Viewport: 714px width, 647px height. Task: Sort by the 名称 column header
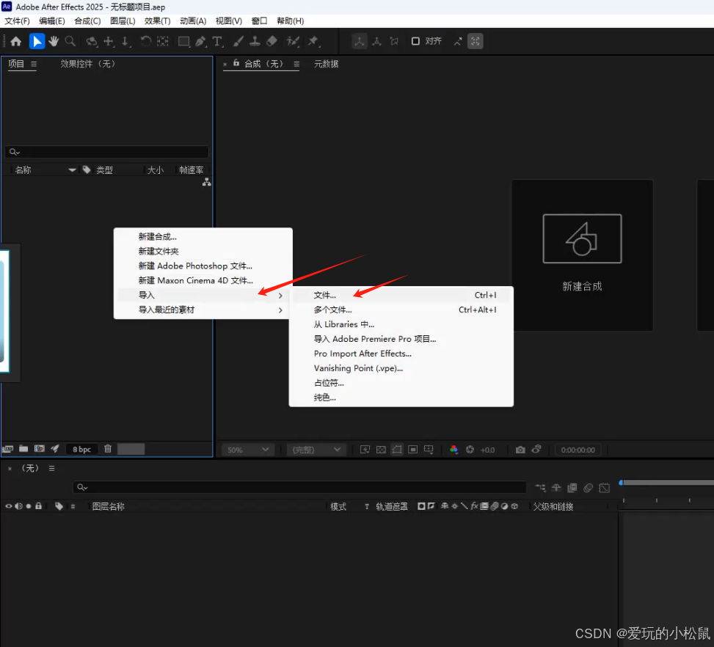(23, 170)
